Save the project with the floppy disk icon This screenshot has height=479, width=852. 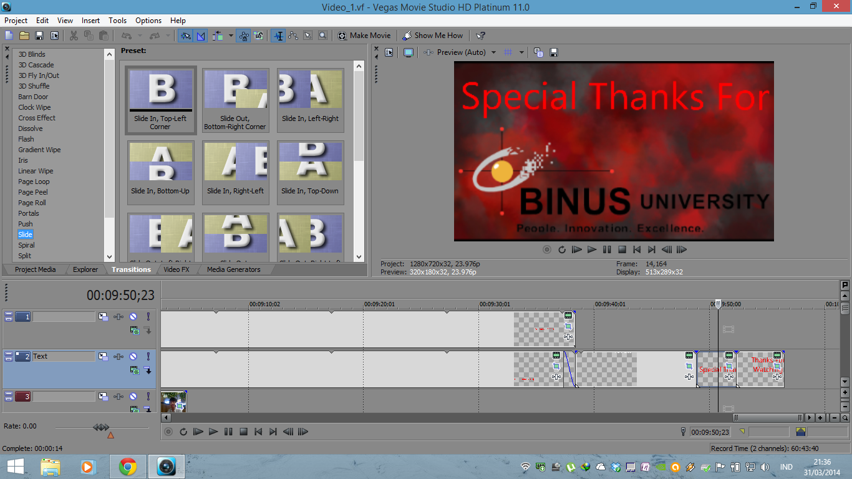click(x=39, y=36)
